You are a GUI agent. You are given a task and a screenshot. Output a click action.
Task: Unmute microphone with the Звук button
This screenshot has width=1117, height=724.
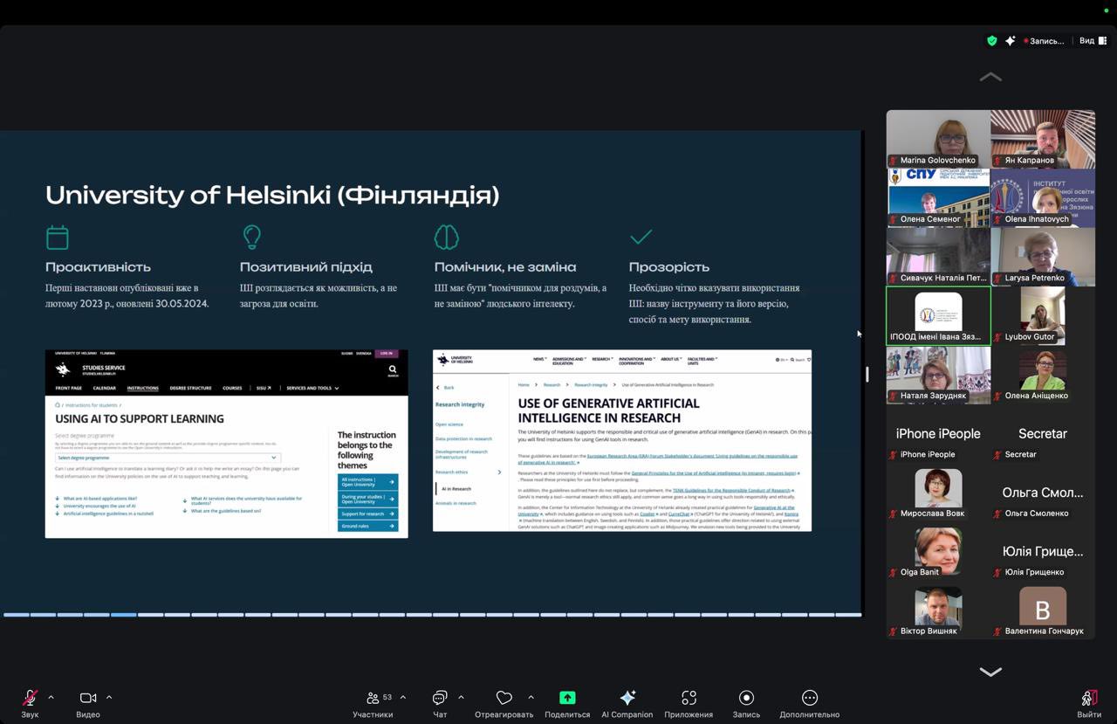(30, 703)
